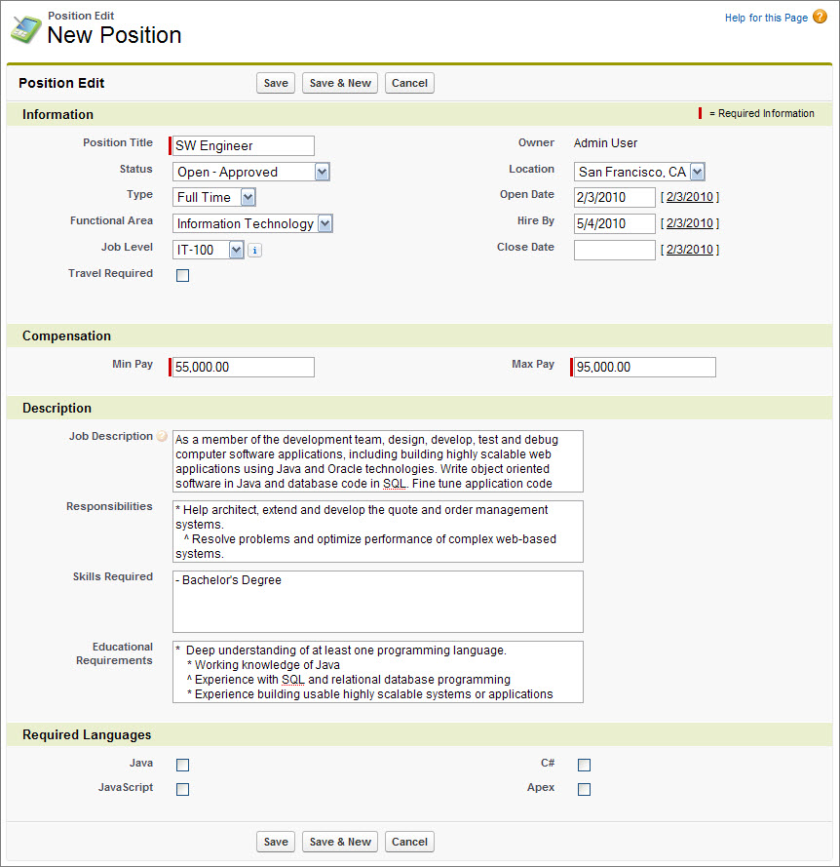
Task: Click the top Save & New button
Action: point(340,83)
